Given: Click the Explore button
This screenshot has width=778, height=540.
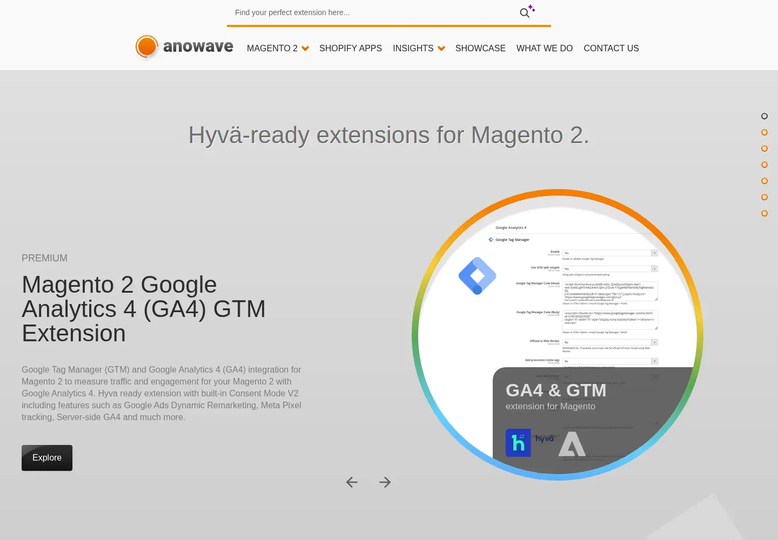Looking at the screenshot, I should click(x=47, y=458).
